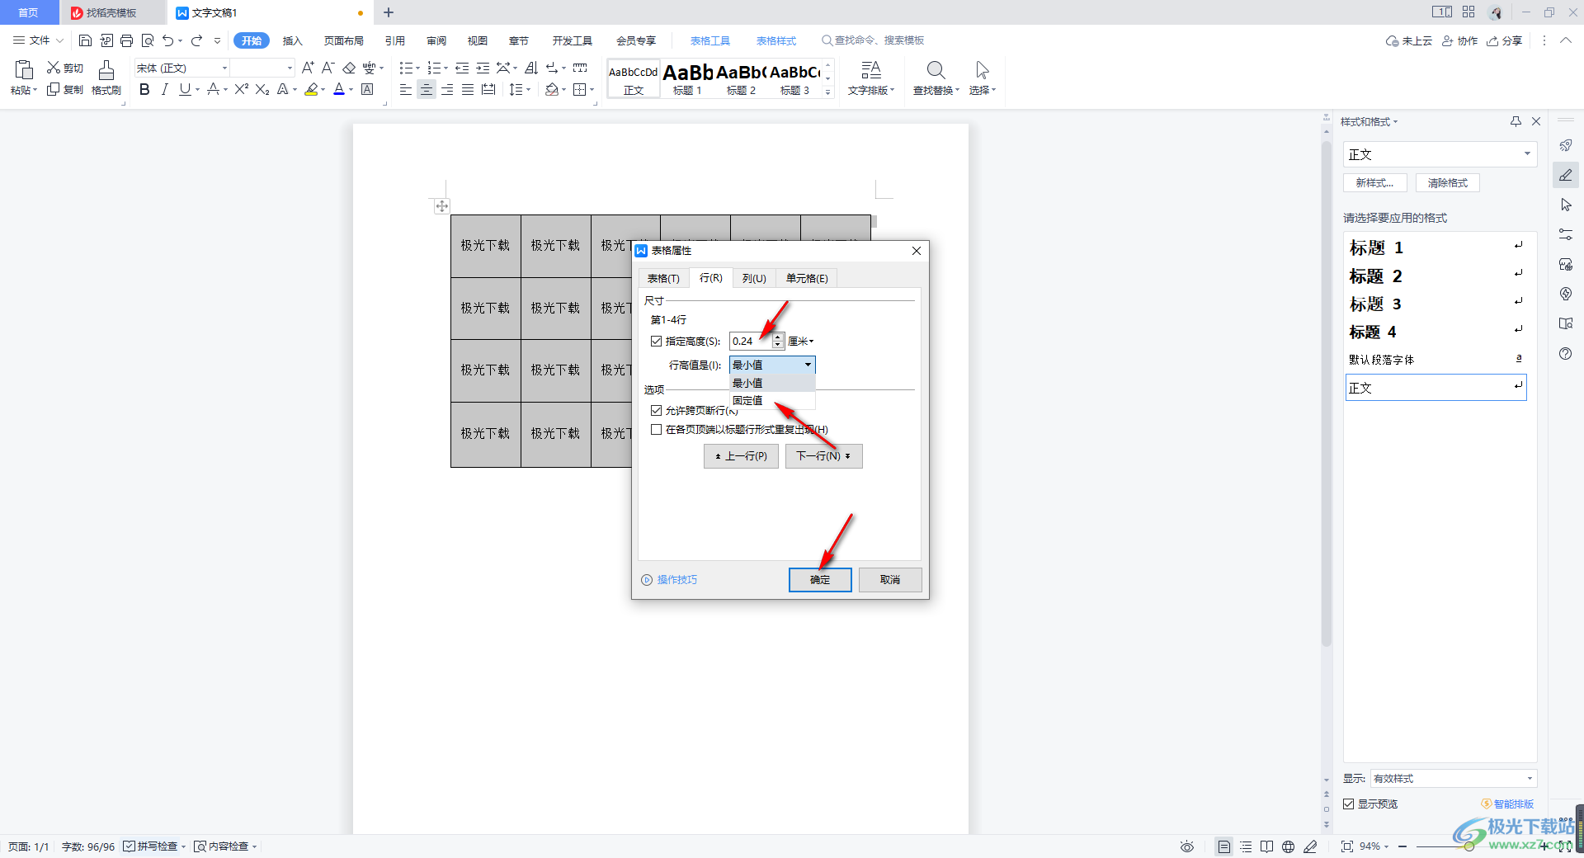This screenshot has height=858, width=1584.
Task: Click the row height value input field
Action: [751, 341]
